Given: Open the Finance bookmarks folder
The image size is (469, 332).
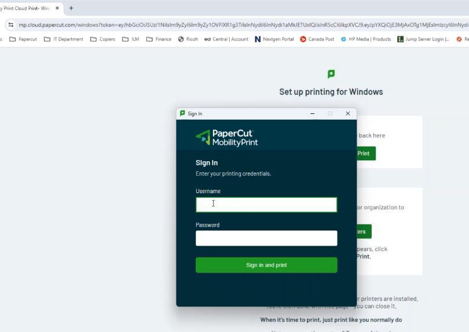Looking at the screenshot, I should tap(159, 39).
